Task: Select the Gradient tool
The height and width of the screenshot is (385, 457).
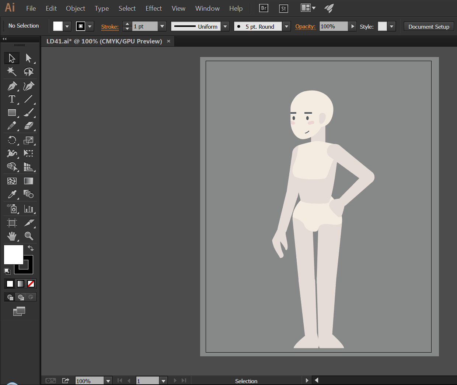Action: pos(28,181)
